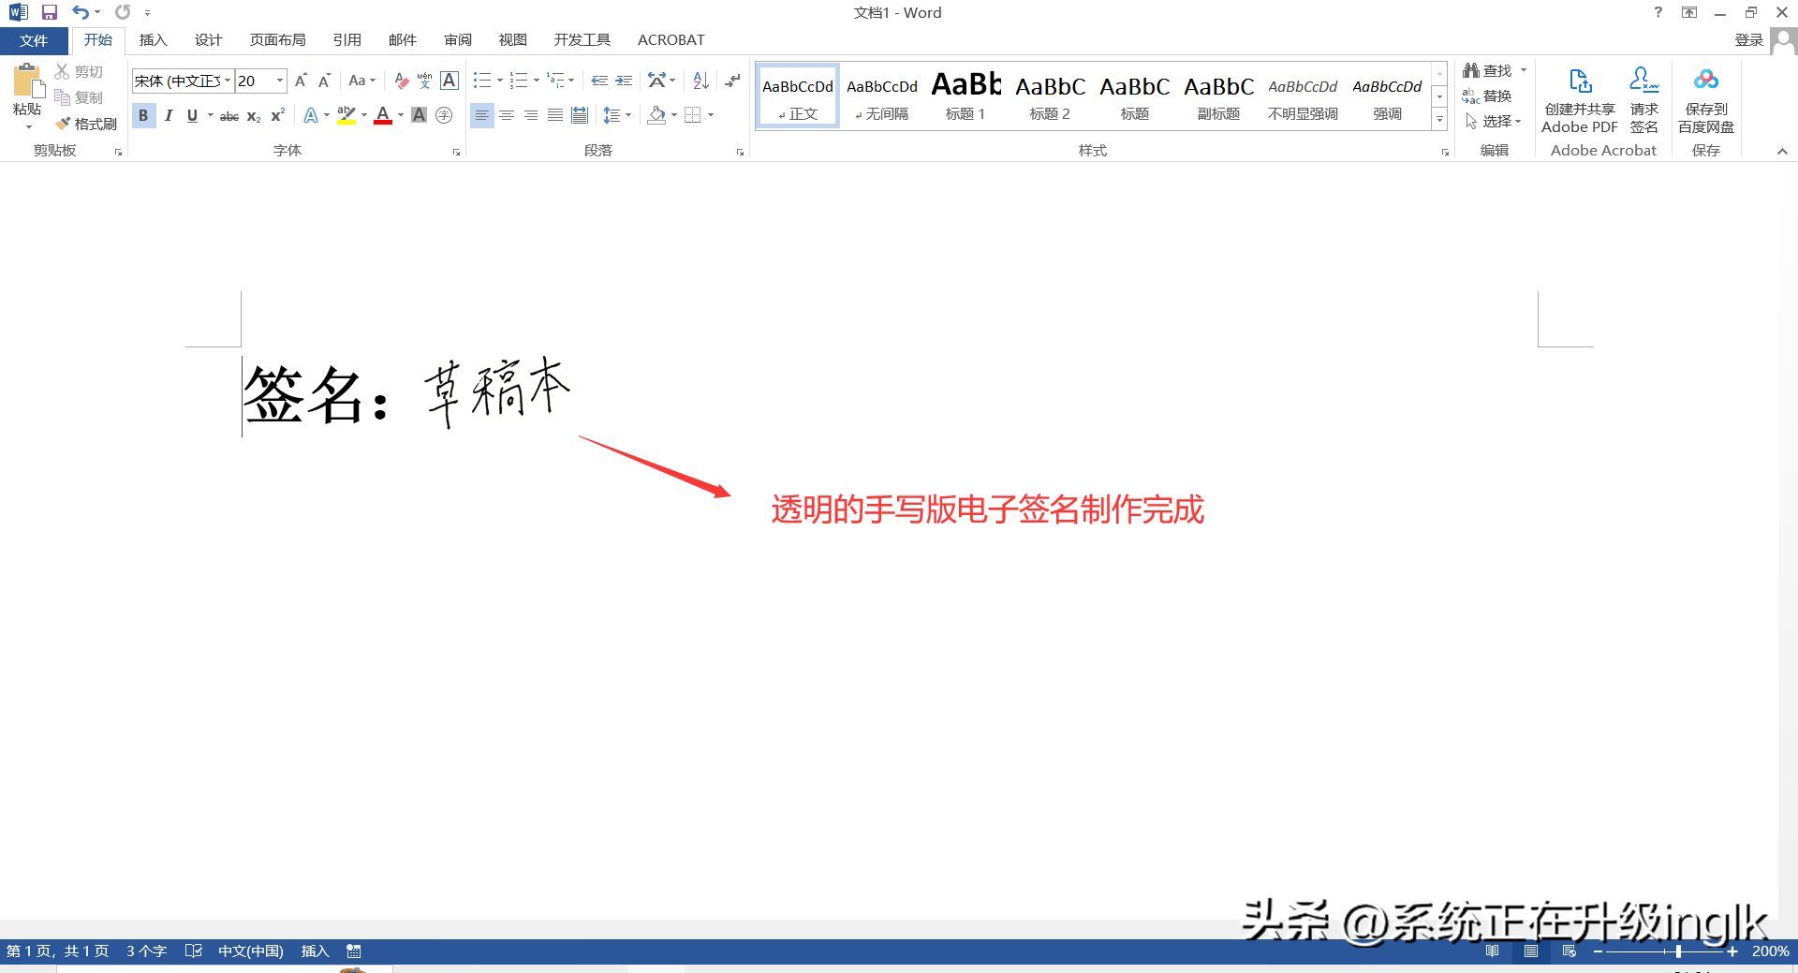This screenshot has width=1798, height=973.
Task: Save to Baidu Netdisk icon
Action: [x=1705, y=100]
